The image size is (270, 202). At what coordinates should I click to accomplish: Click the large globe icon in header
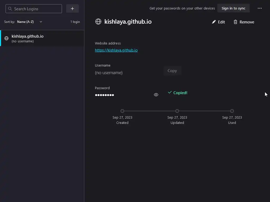click(98, 22)
